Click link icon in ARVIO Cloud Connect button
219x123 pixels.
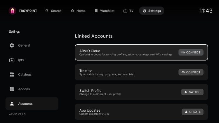(x=183, y=52)
